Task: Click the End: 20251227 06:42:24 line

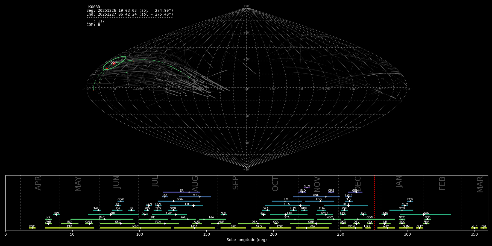Action: coord(130,14)
